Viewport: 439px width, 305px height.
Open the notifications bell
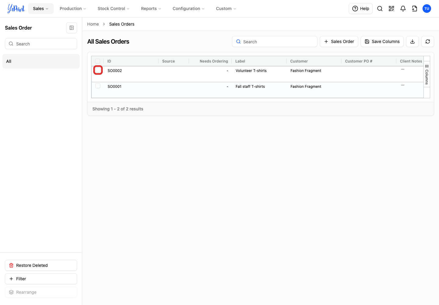coord(403,9)
